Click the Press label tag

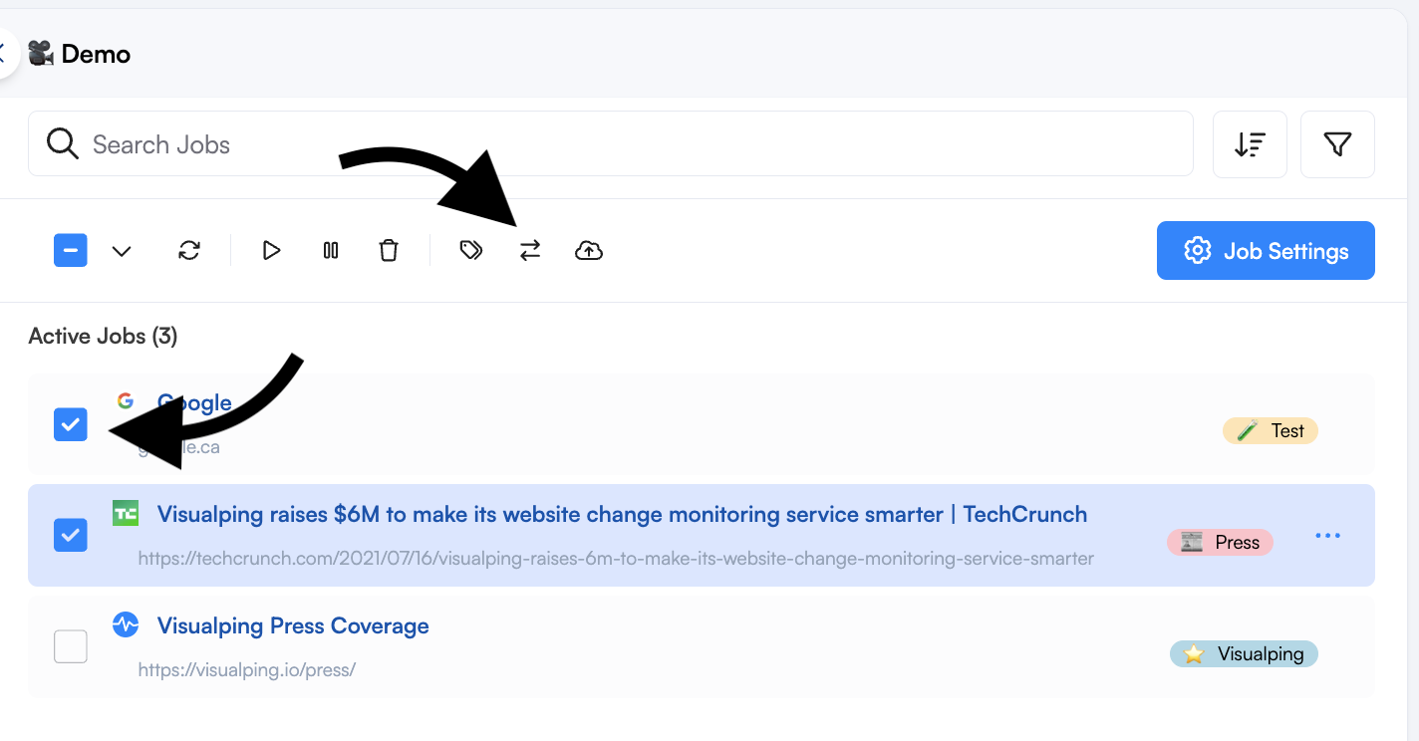(x=1220, y=542)
